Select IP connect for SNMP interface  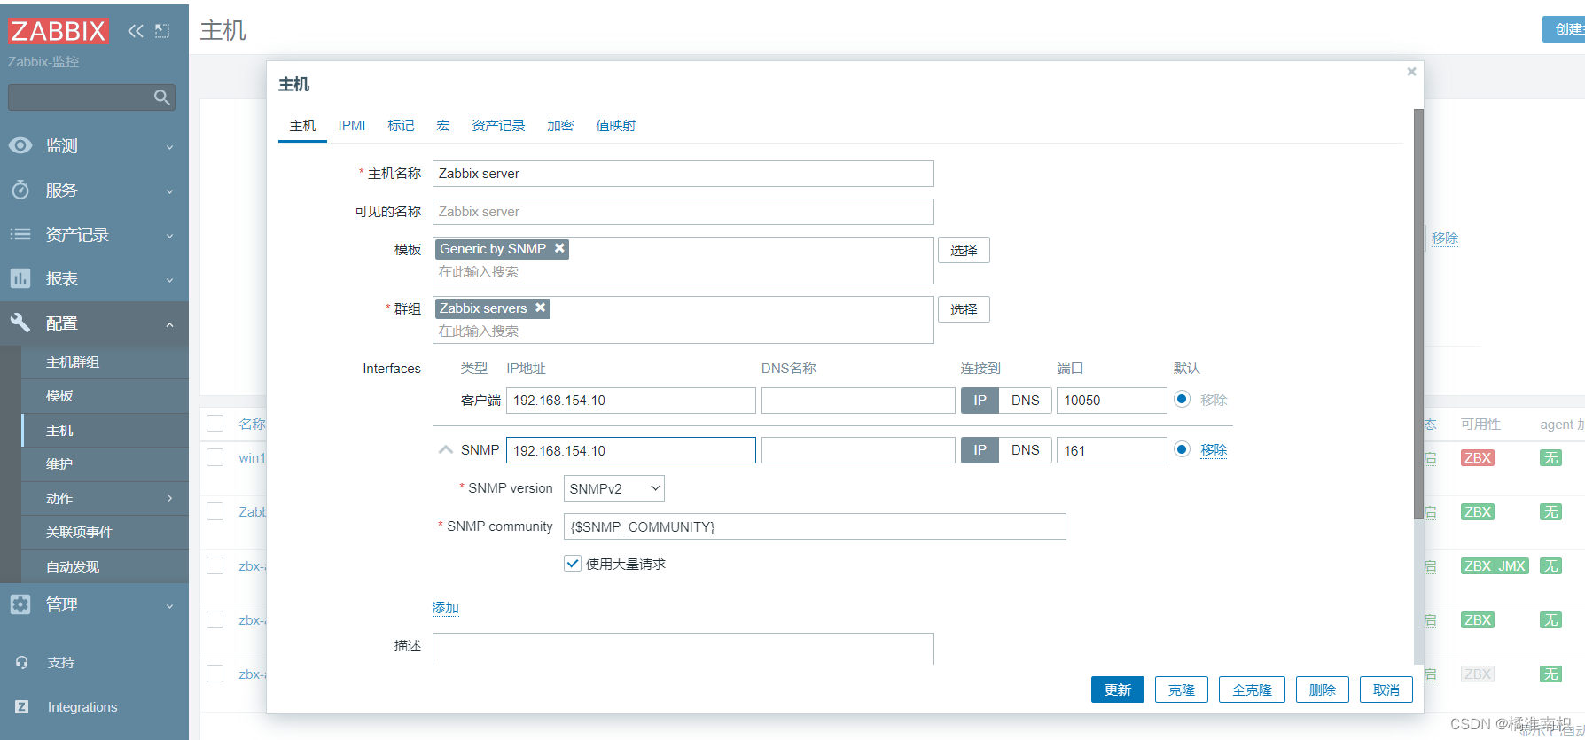[x=980, y=450]
